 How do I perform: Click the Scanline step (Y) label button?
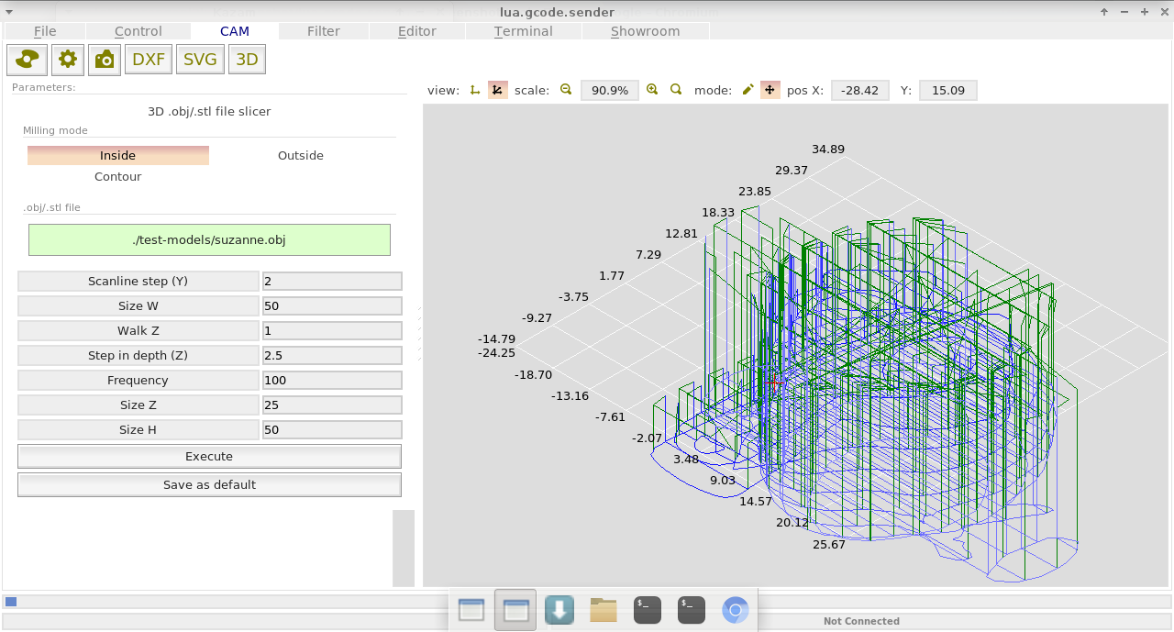[138, 282]
